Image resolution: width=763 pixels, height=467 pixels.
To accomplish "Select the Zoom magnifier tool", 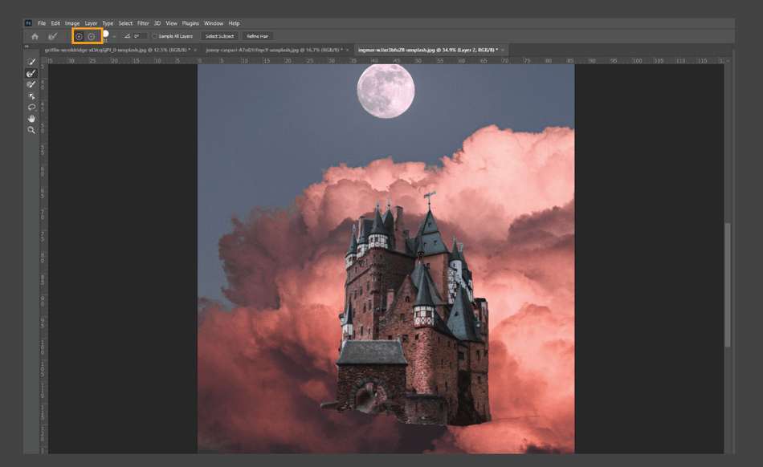I will click(x=31, y=130).
